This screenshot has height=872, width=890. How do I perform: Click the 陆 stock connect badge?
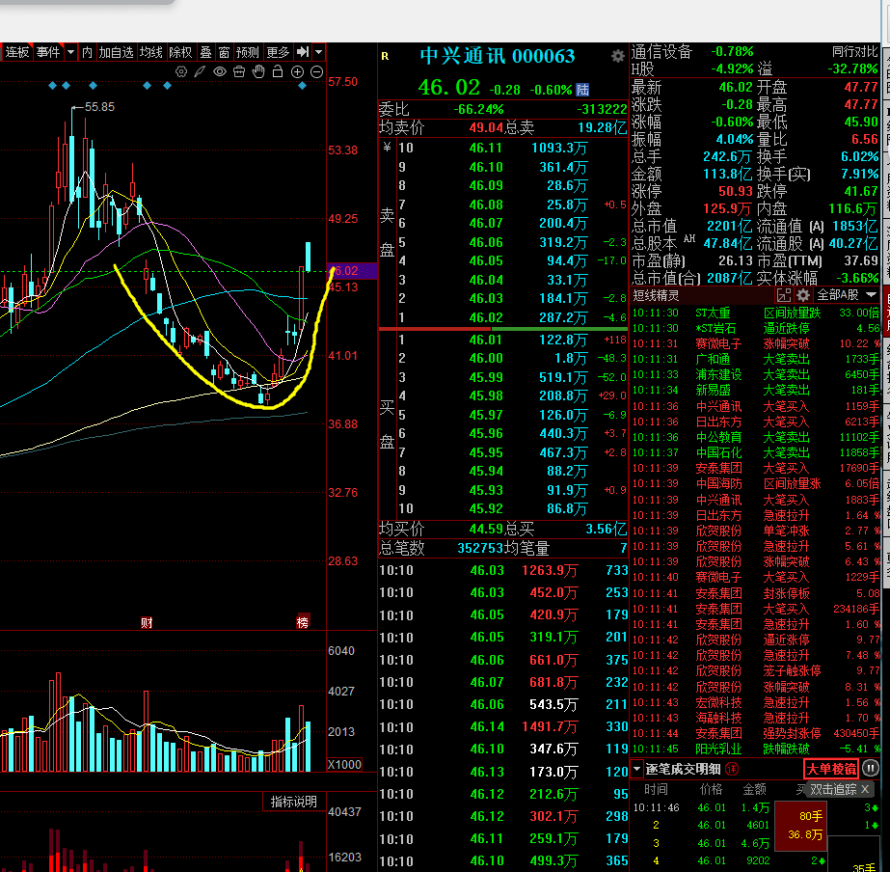582,90
